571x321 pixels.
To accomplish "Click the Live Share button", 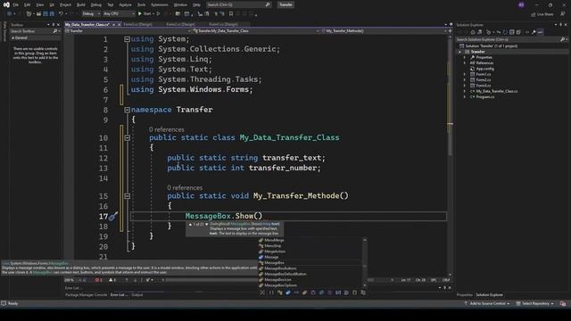I will 542,14.
